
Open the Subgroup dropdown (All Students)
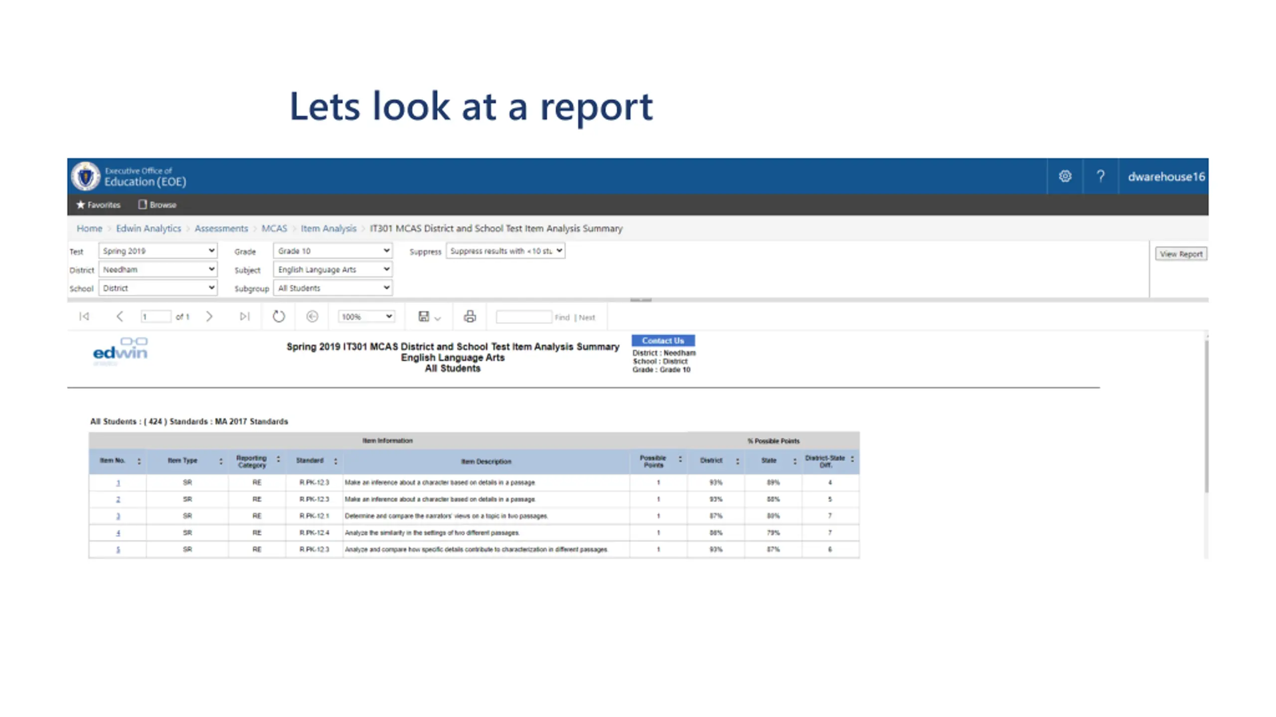coord(333,288)
